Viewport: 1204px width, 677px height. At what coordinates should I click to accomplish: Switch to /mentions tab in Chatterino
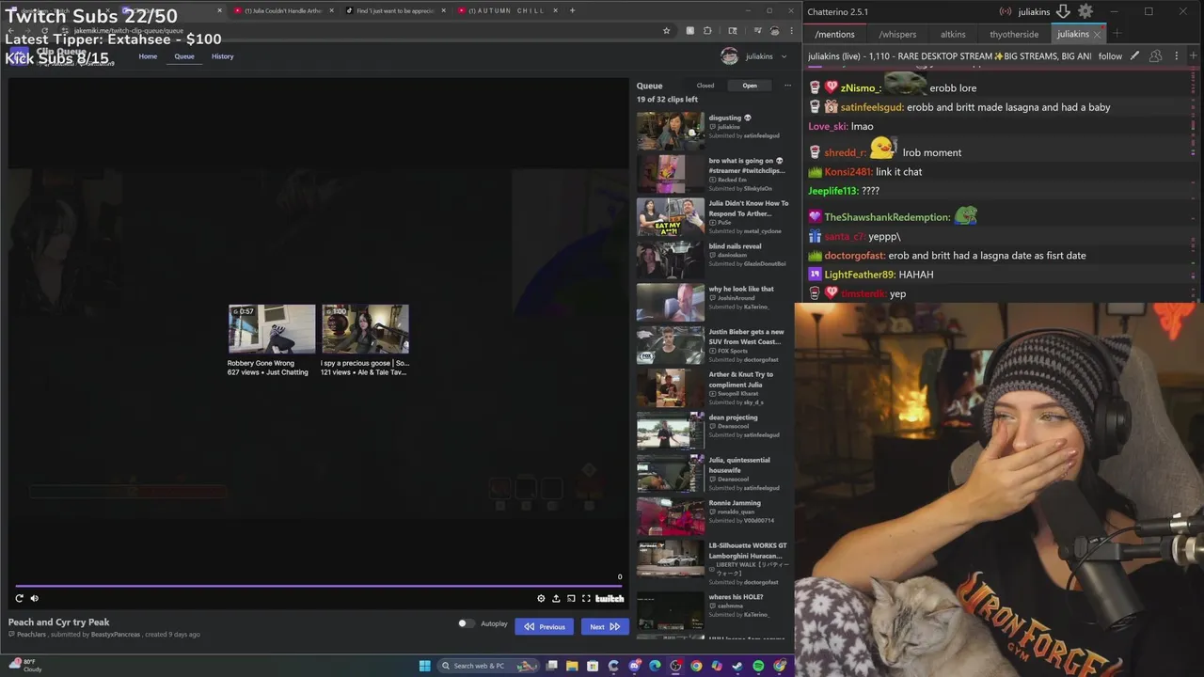[x=834, y=34]
